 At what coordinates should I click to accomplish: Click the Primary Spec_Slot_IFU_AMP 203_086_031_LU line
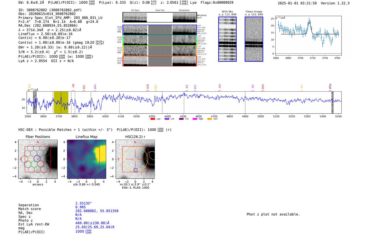click(x=60, y=18)
